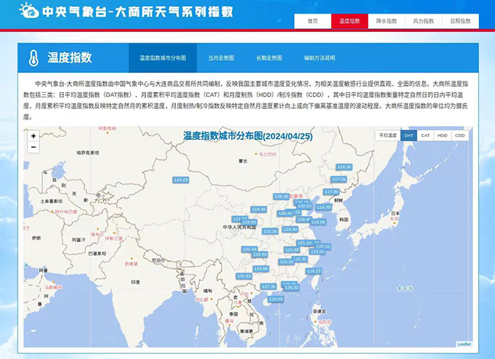Image resolution: width=495 pixels, height=359 pixels.
Task: Click the 129.53 marker near the south
Action: (276, 299)
